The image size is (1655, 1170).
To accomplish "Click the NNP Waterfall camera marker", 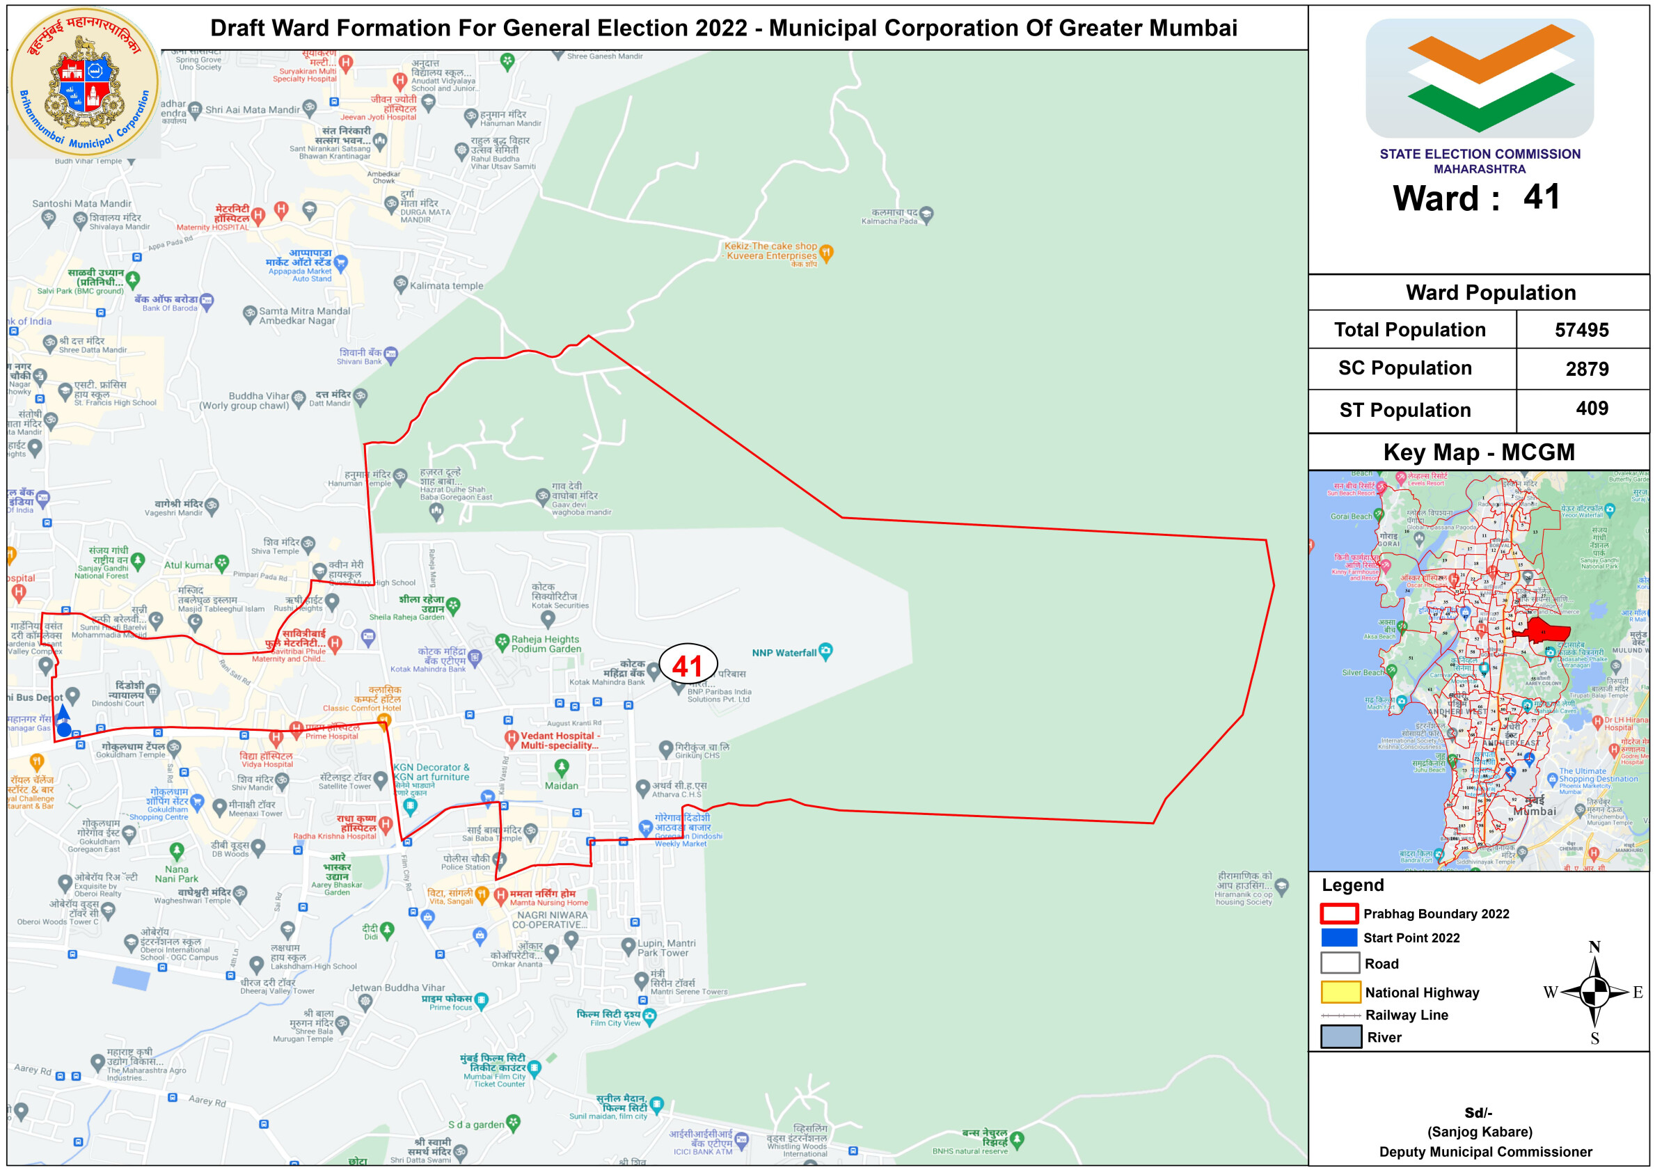I will [x=826, y=651].
